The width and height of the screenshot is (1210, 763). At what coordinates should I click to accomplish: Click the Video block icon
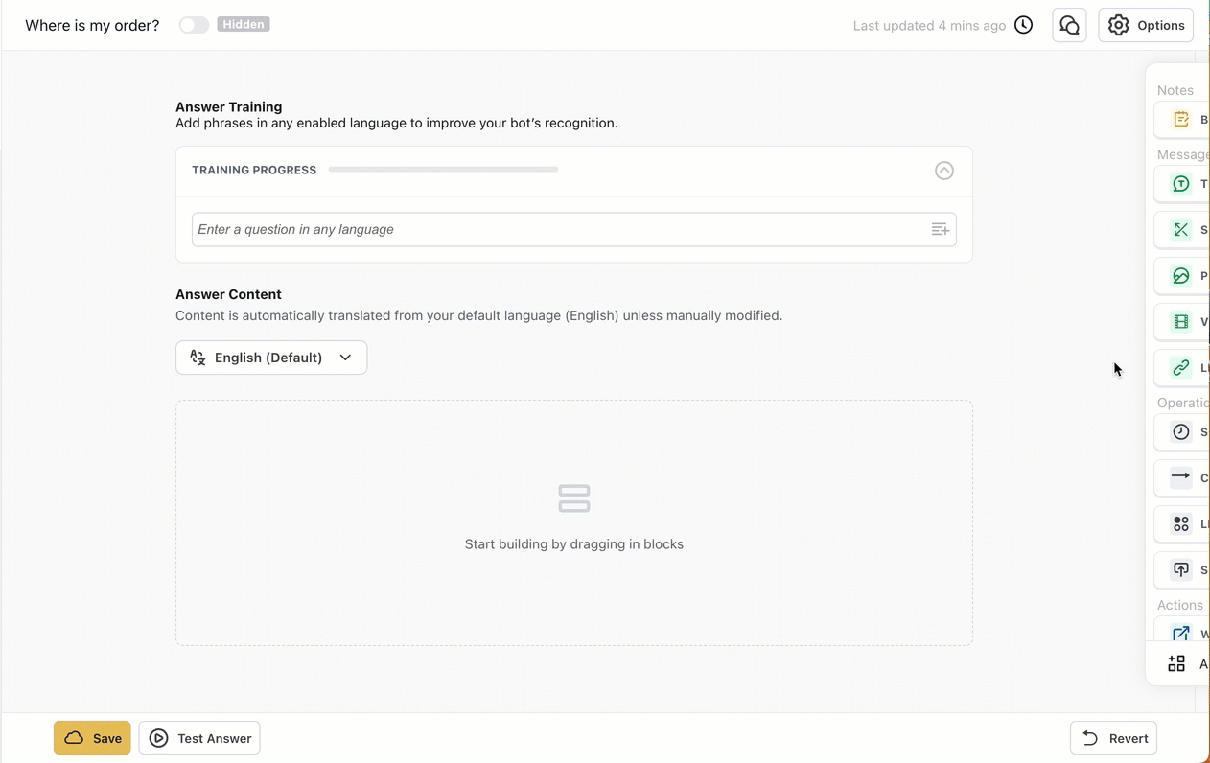[x=1179, y=321]
